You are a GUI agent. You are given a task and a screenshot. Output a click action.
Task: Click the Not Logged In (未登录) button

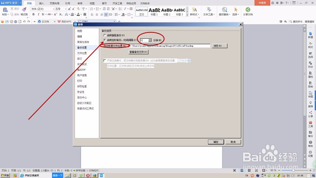pos(262,3)
